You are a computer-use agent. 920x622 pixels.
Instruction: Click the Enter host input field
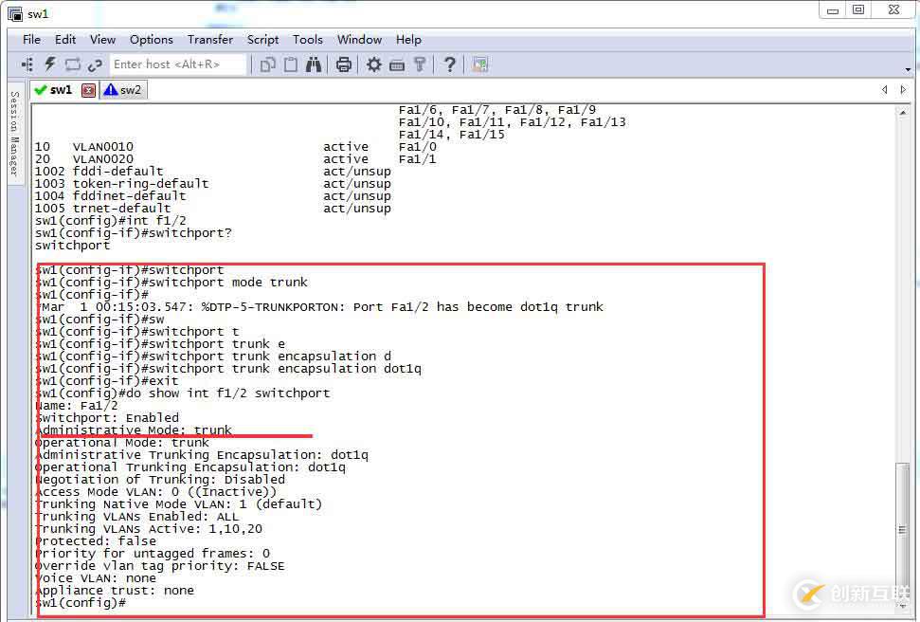(178, 64)
